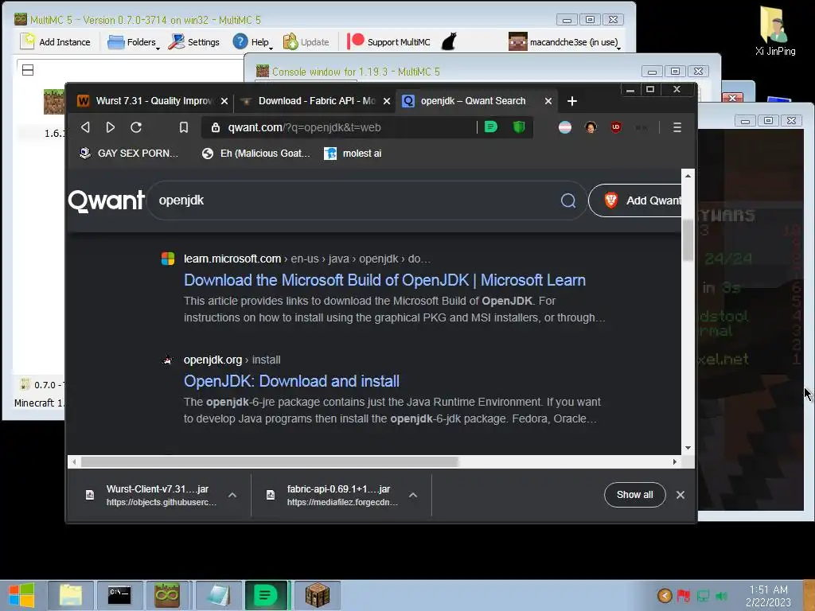815x611 pixels.
Task: Click Update in MultiMC toolbar
Action: [x=306, y=42]
